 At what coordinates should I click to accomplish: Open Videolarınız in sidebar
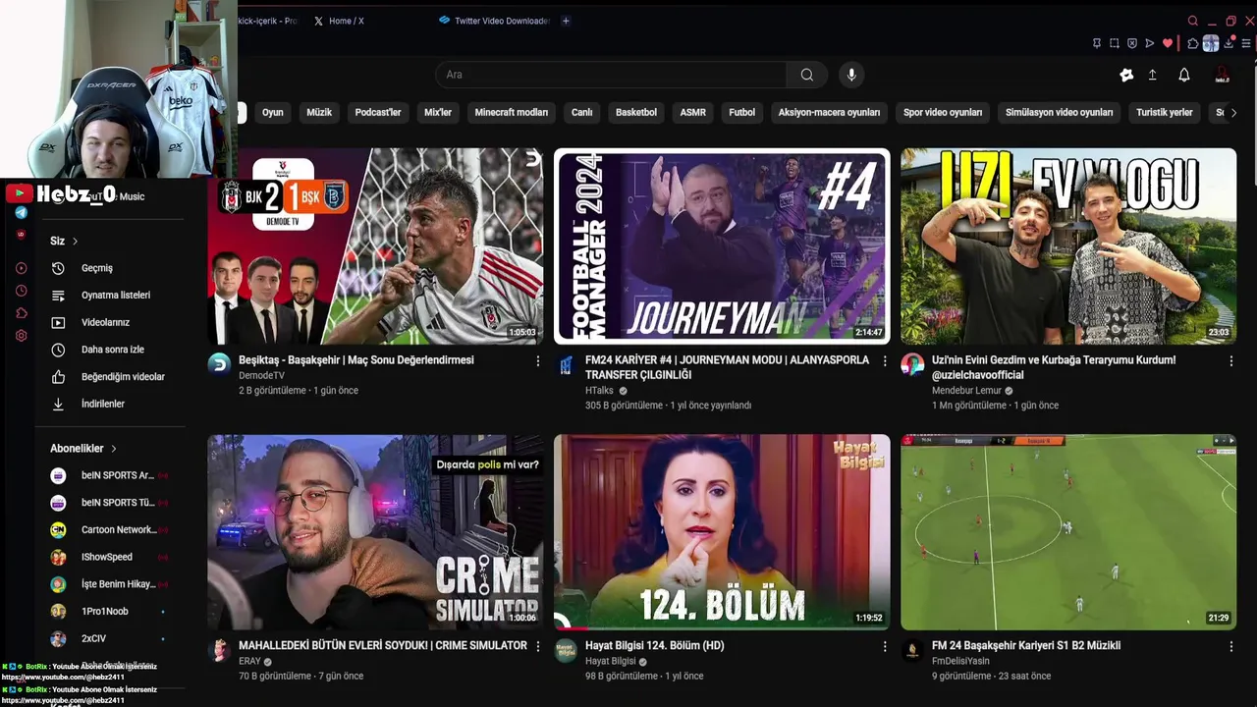[x=110, y=322]
